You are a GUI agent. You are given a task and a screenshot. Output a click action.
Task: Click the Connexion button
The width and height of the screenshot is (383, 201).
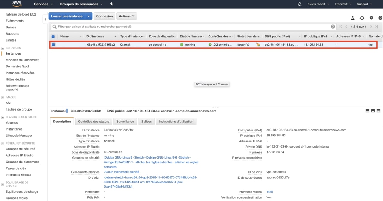pyautogui.click(x=104, y=16)
